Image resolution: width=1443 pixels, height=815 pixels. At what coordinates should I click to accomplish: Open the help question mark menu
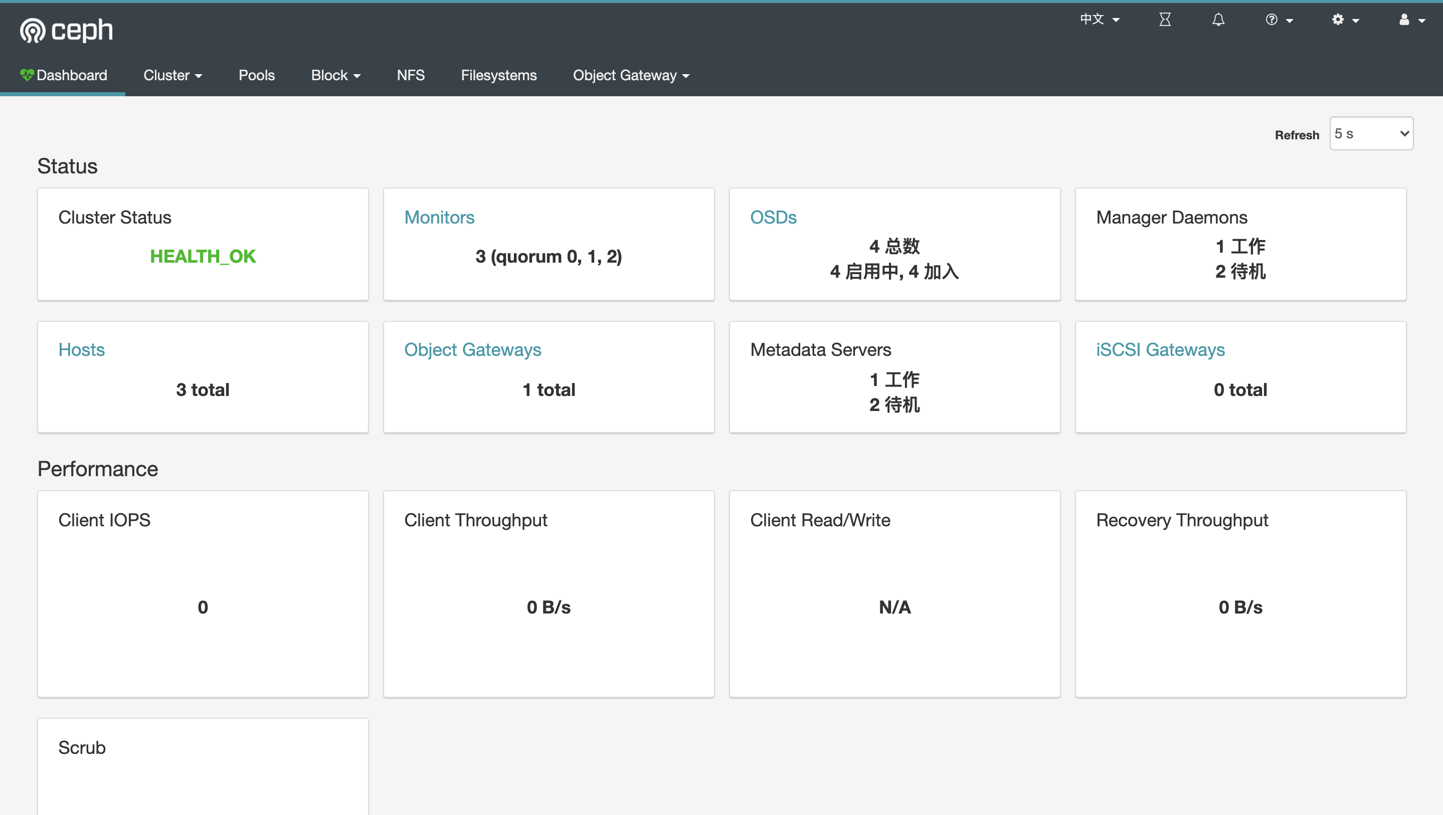(x=1279, y=20)
